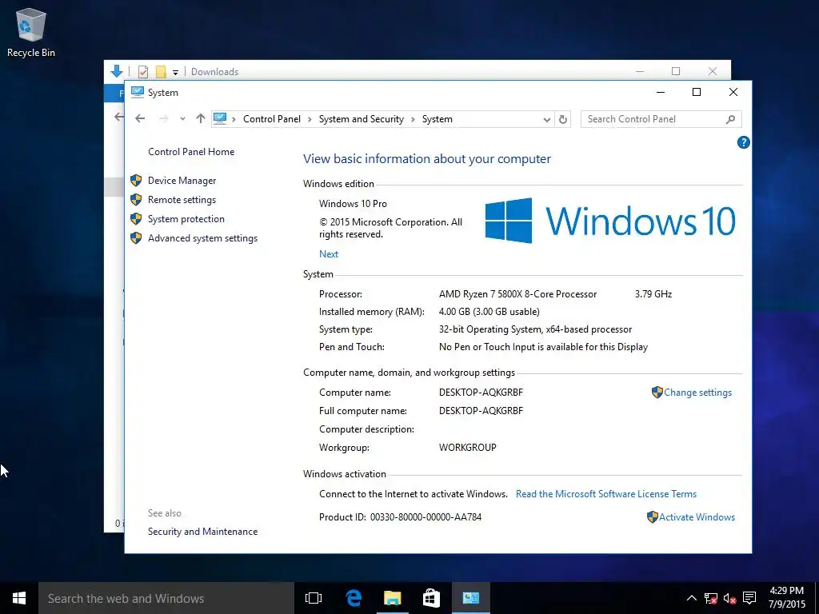The image size is (819, 614).
Task: Open Advanced system settings
Action: [x=202, y=238]
